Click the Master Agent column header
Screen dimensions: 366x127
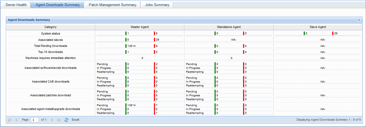tap(140, 27)
